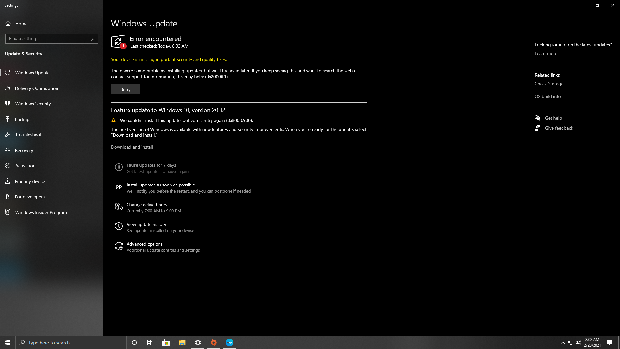The width and height of the screenshot is (620, 349).
Task: Open the Action Center notifications icon
Action: (x=609, y=343)
